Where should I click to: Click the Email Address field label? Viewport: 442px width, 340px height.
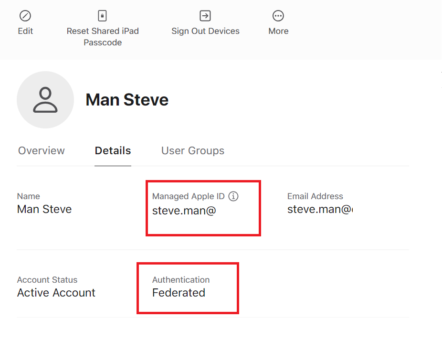click(315, 196)
